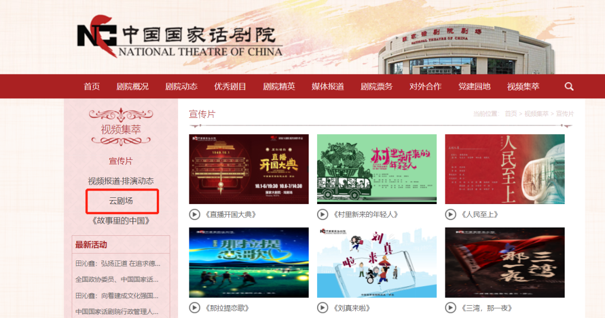
Task: Click play icon beside 《直播开国大典》
Action: 194,215
